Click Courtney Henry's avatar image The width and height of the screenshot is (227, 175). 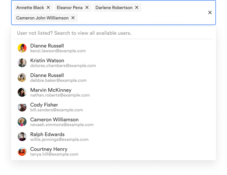[x=22, y=151]
